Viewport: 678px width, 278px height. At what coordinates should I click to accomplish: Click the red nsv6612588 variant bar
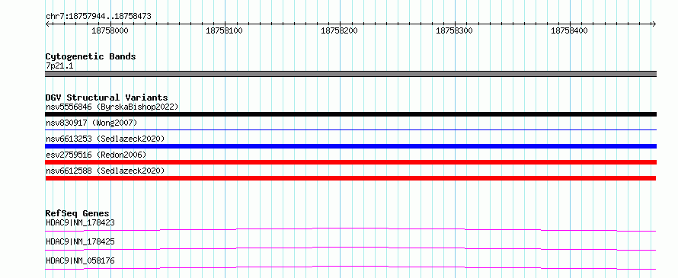(x=350, y=178)
